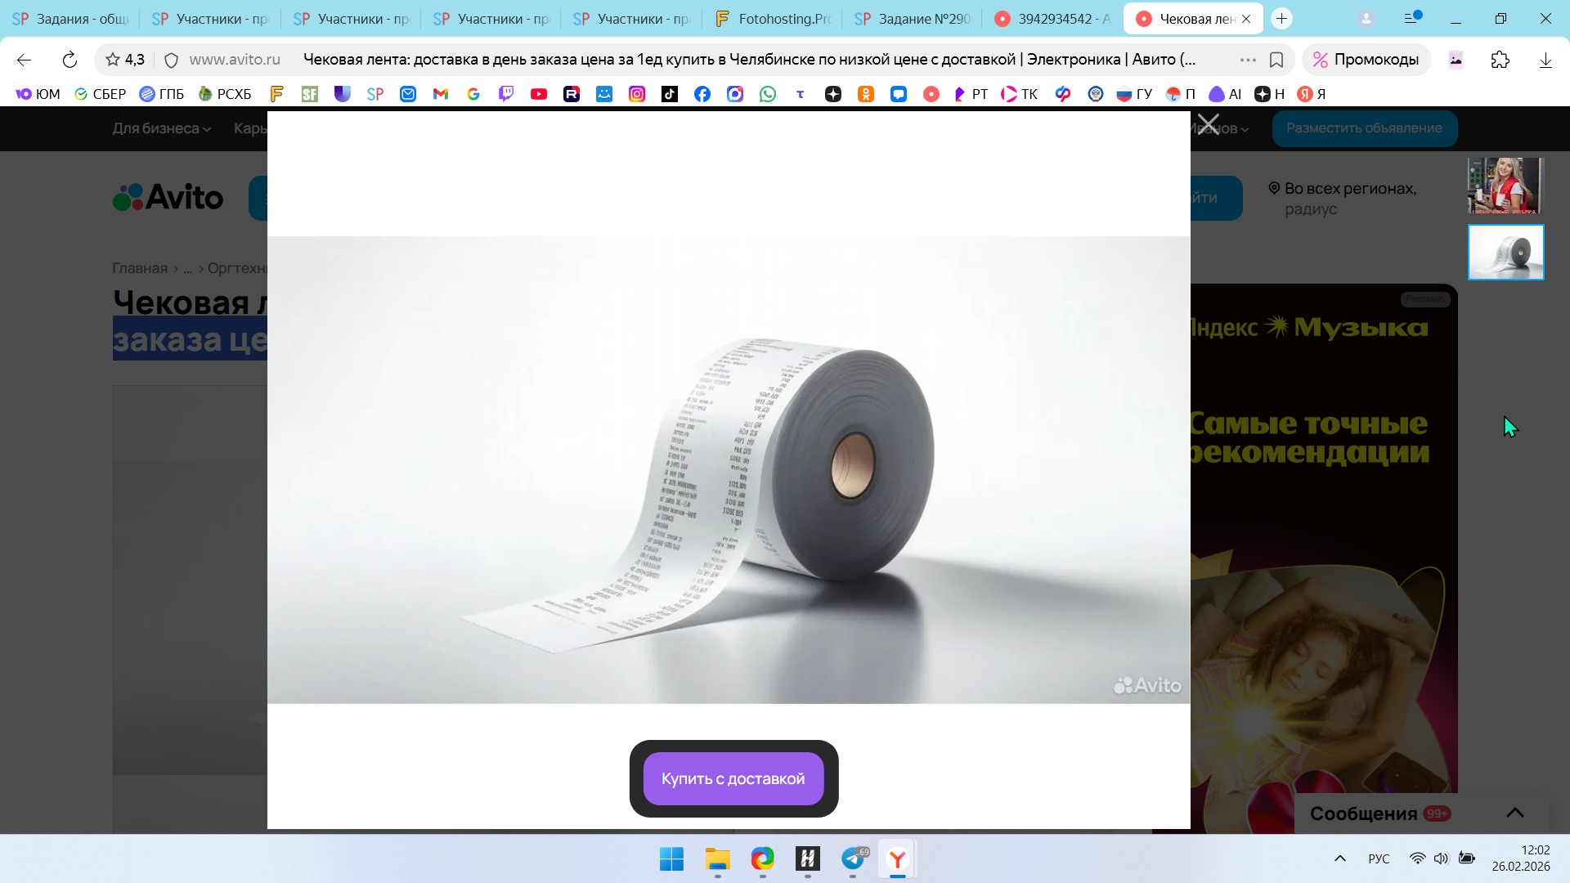Open Telegram from the taskbar

(x=853, y=858)
